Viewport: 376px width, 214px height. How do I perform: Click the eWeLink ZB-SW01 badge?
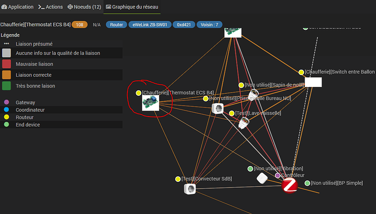[x=150, y=25]
